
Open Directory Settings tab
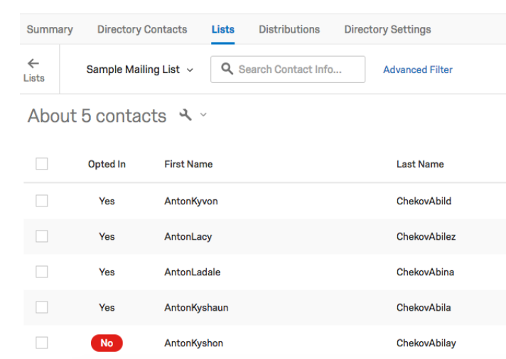click(x=387, y=30)
